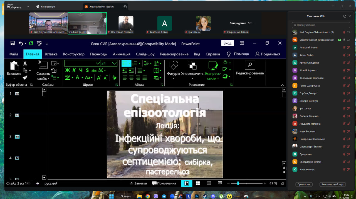This screenshot has height=199, width=356.
Task: Switch to slide sorter view icon
Action: [x=198, y=183]
